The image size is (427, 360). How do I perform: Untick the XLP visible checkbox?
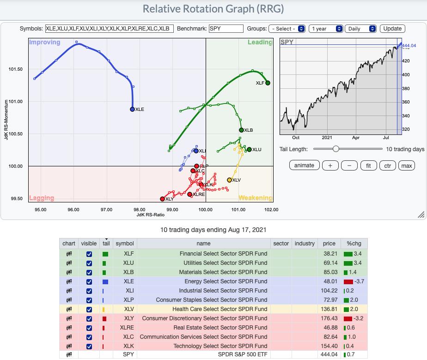pyautogui.click(x=89, y=300)
